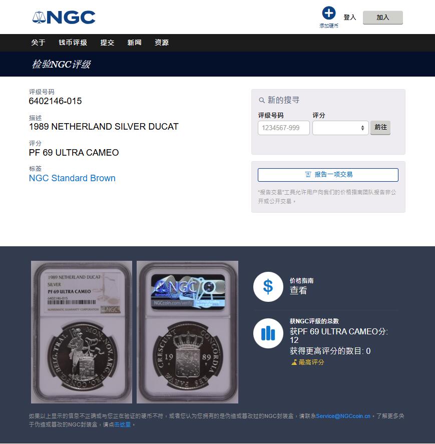Screen dimensions: 435x444
Task: Open the 钱币评级 menu
Action: point(73,43)
